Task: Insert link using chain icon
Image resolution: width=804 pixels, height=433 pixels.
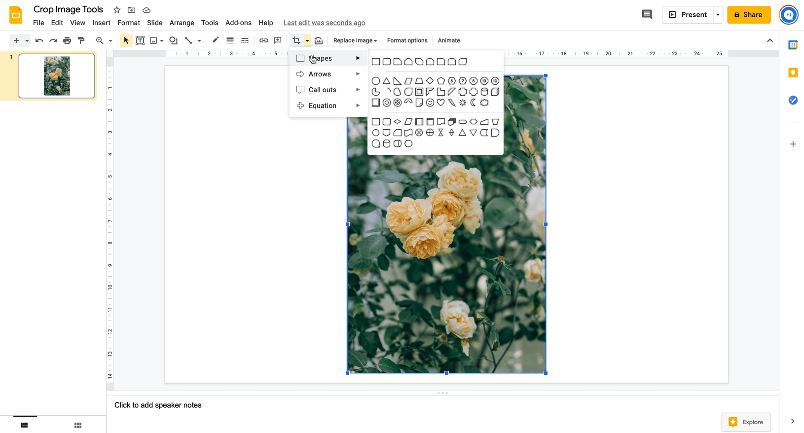Action: click(x=264, y=40)
